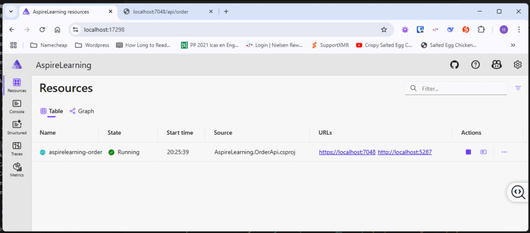Open https://localhost:7048 link
The image size is (530, 233).
[x=347, y=152]
